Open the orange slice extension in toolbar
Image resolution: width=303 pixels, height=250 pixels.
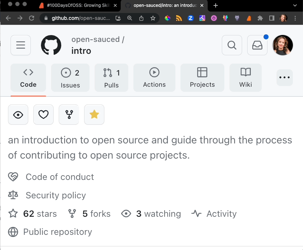[249, 18]
